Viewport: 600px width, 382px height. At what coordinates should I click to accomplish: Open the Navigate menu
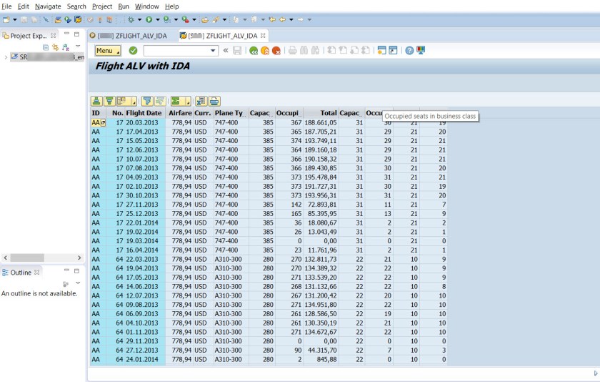(48, 6)
